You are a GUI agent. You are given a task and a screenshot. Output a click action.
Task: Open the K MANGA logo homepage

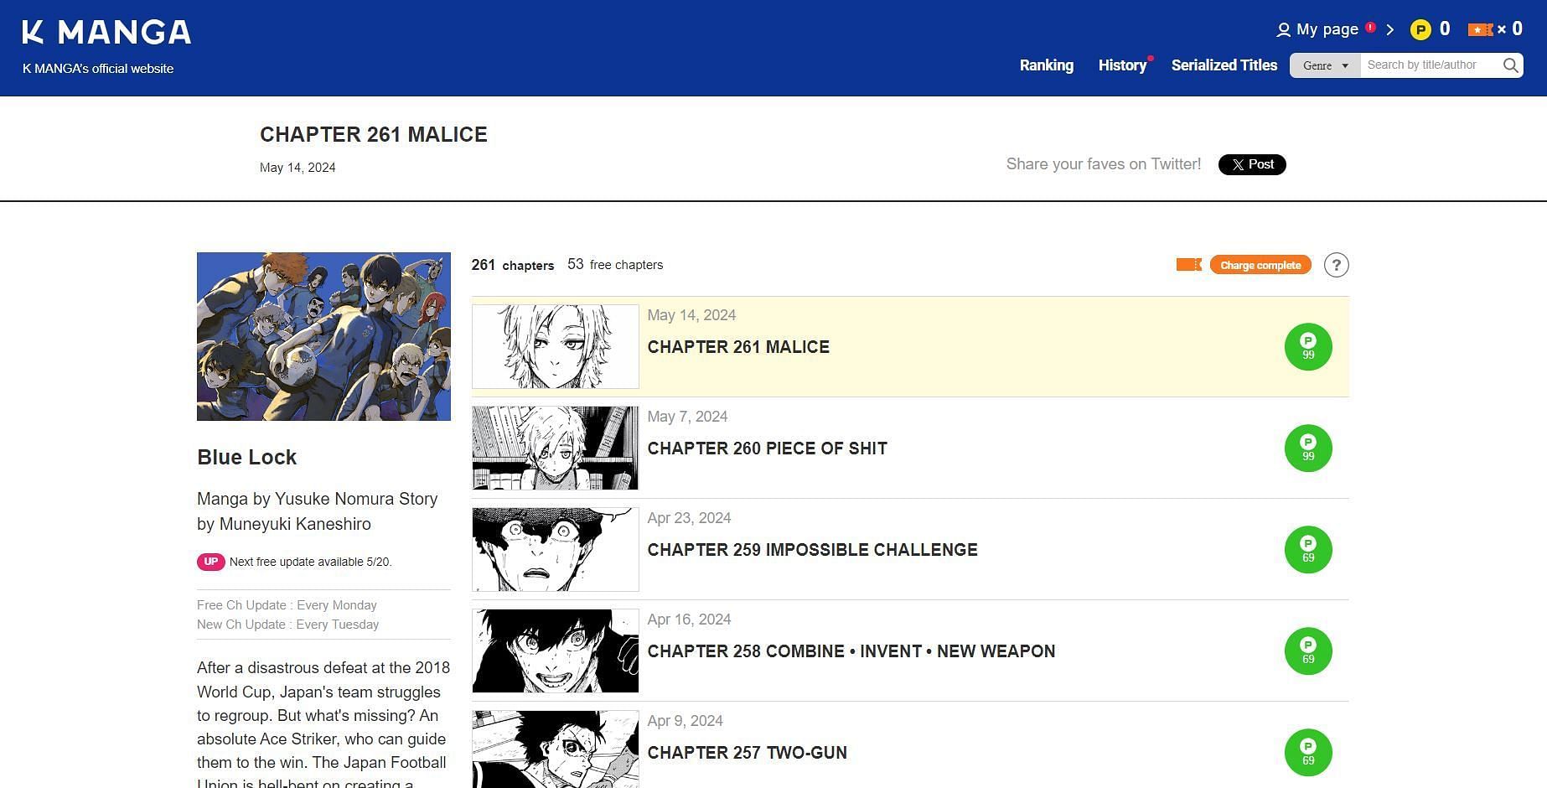pos(106,33)
